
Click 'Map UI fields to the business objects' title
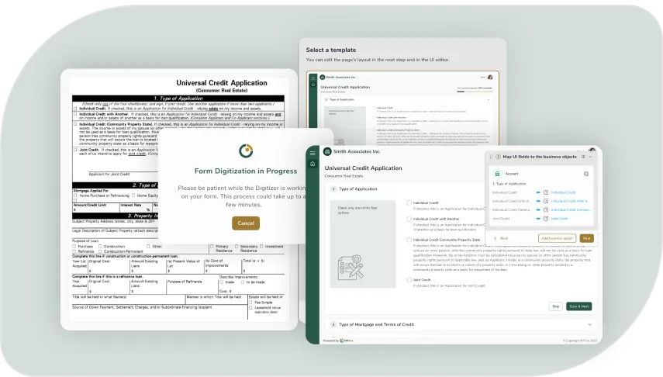[540, 157]
